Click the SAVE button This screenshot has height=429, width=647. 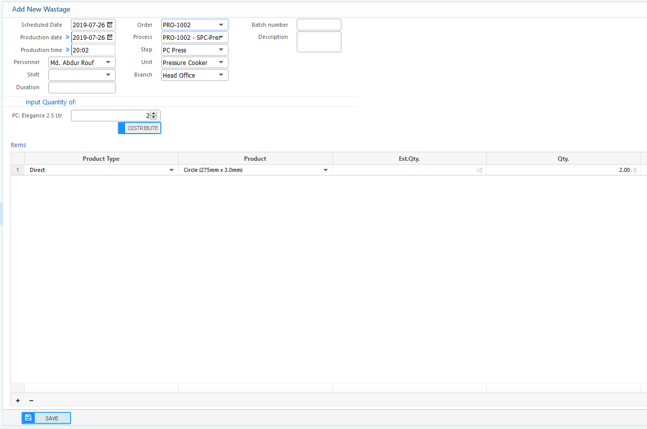point(46,418)
